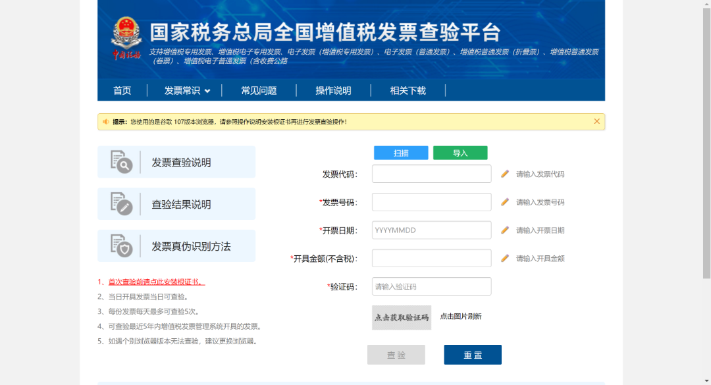Click the 国家税务总局全国增值税发票查验平台 title
This screenshot has height=385, width=711.
point(325,33)
